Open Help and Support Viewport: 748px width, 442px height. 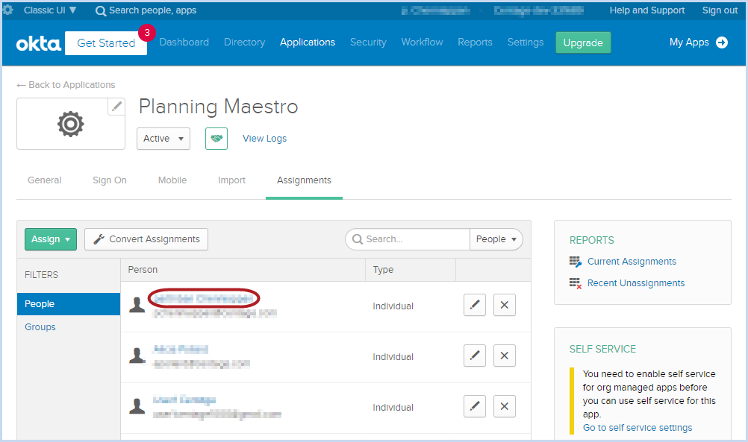pyautogui.click(x=647, y=10)
